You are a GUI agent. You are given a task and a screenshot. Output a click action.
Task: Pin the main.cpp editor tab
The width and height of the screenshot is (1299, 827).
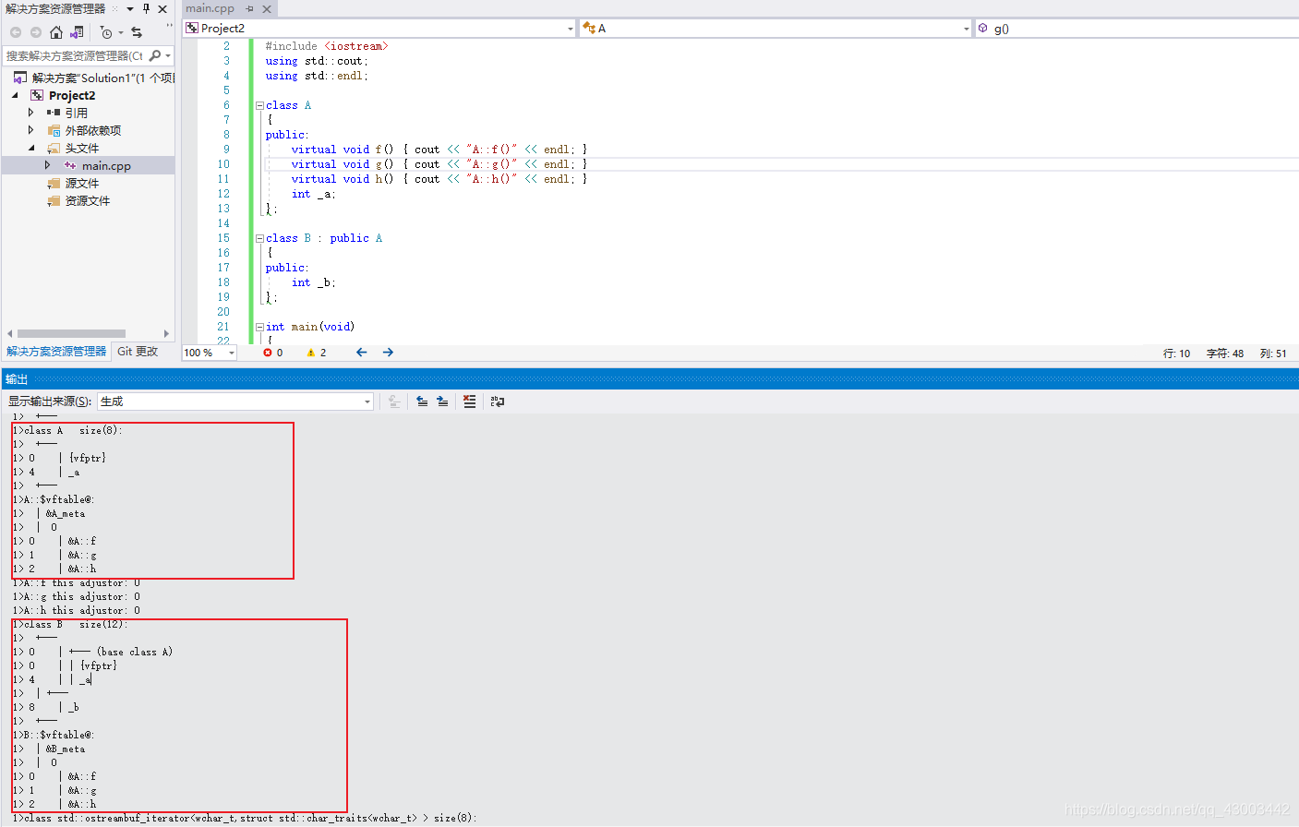pyautogui.click(x=249, y=9)
